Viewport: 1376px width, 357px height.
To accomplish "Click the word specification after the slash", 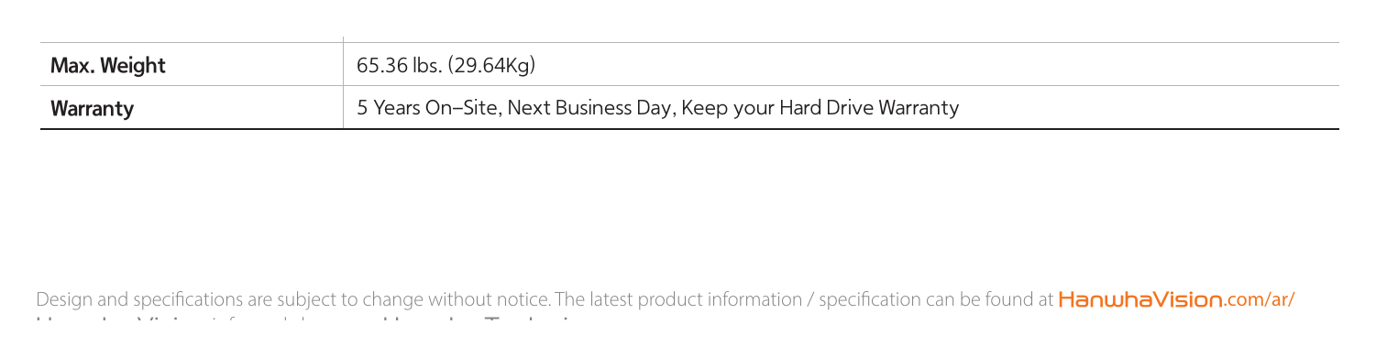I will 861,299.
